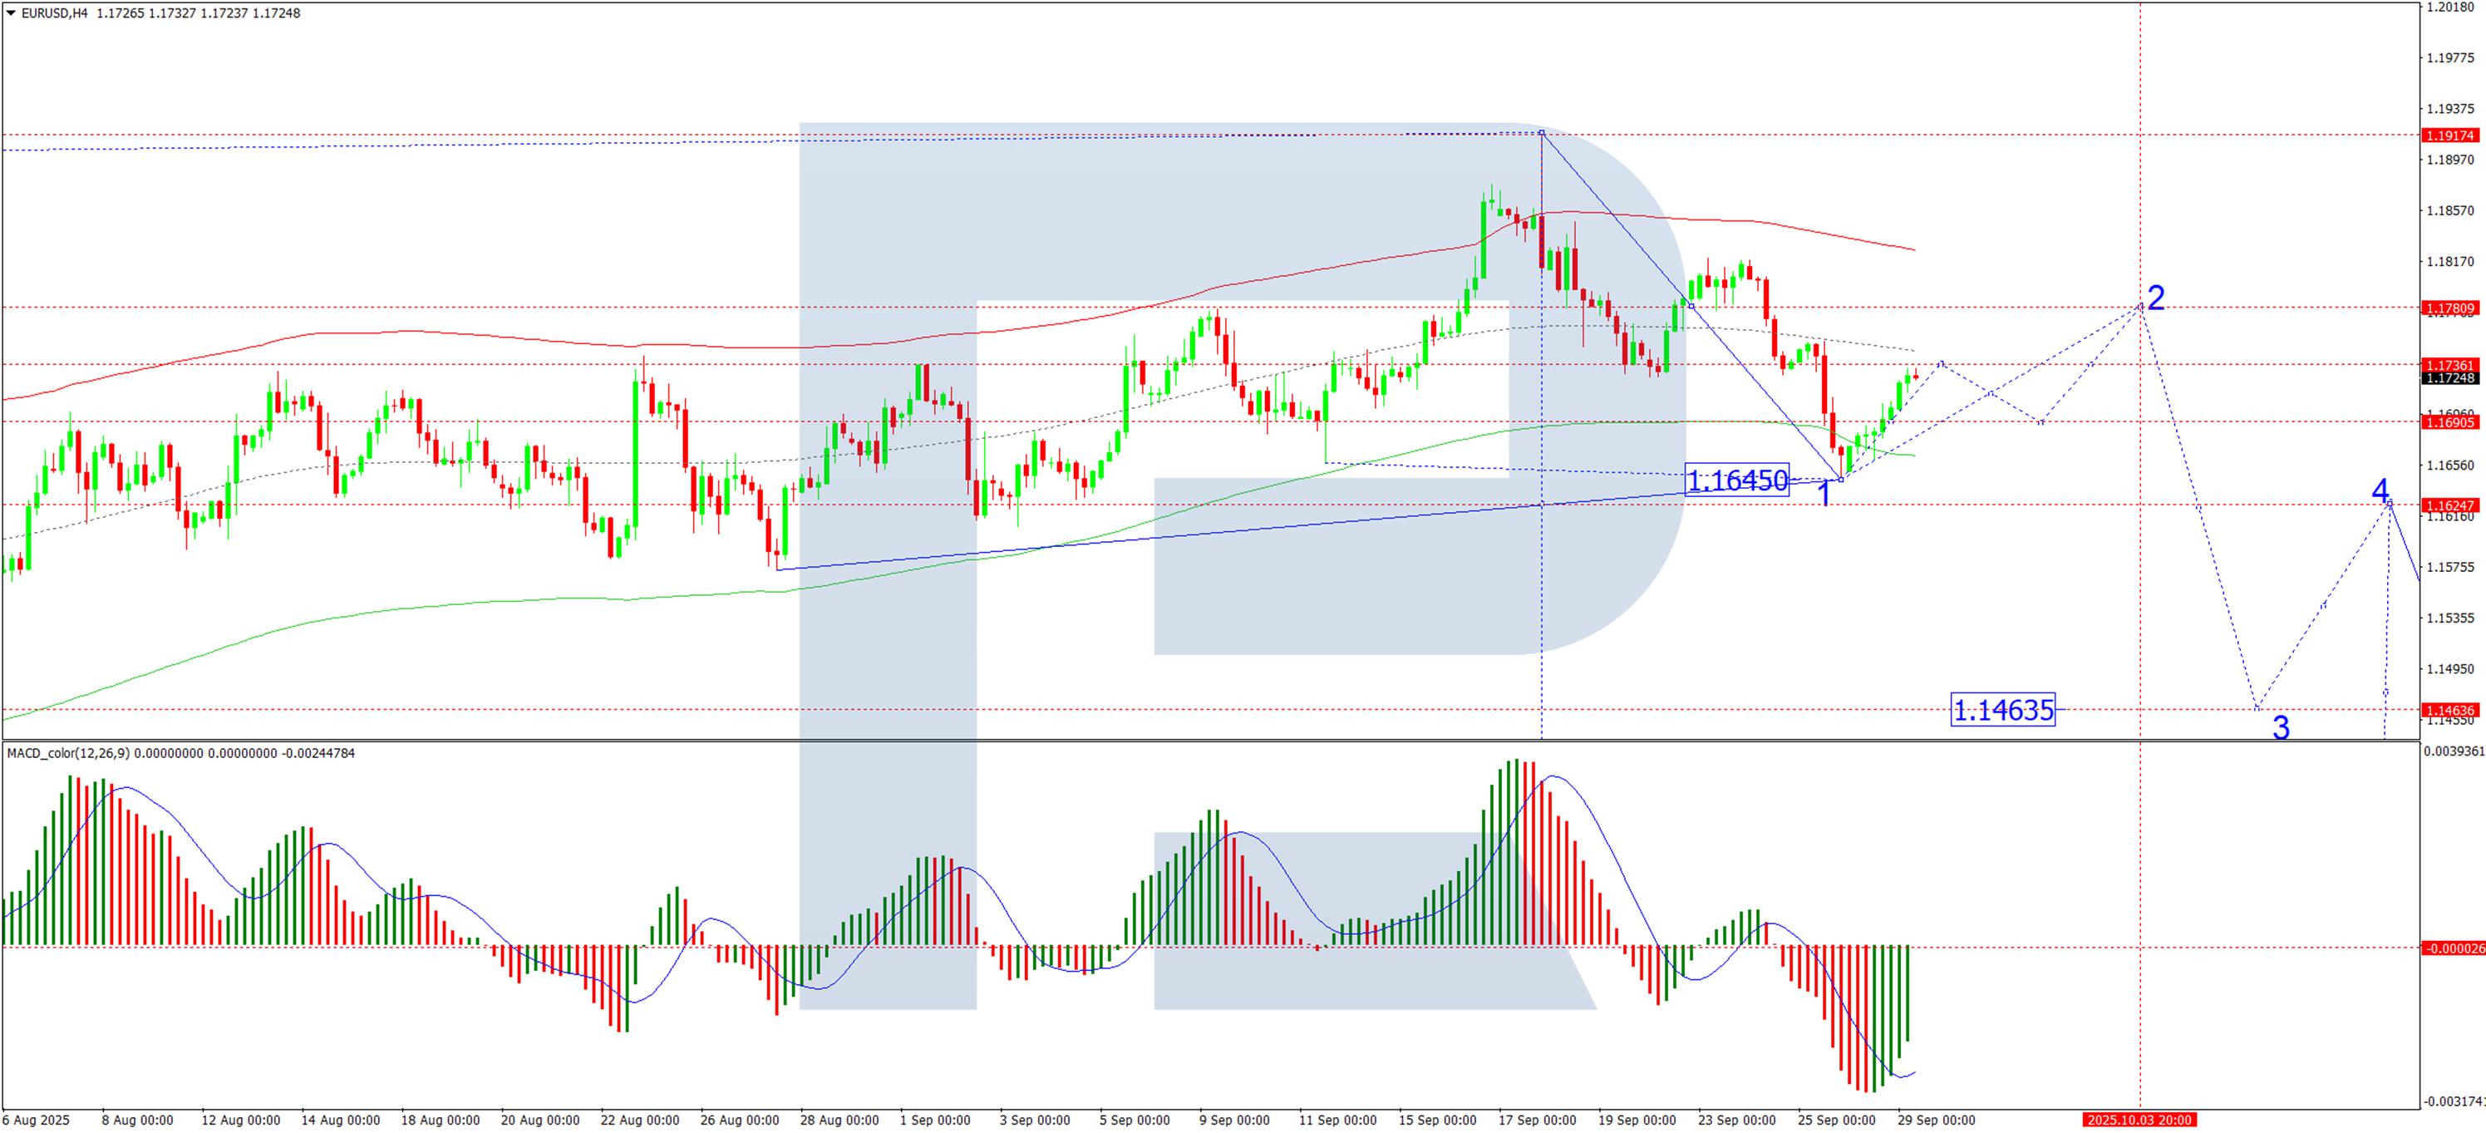Select the EURUSD,H4 chart title text

tap(54, 13)
